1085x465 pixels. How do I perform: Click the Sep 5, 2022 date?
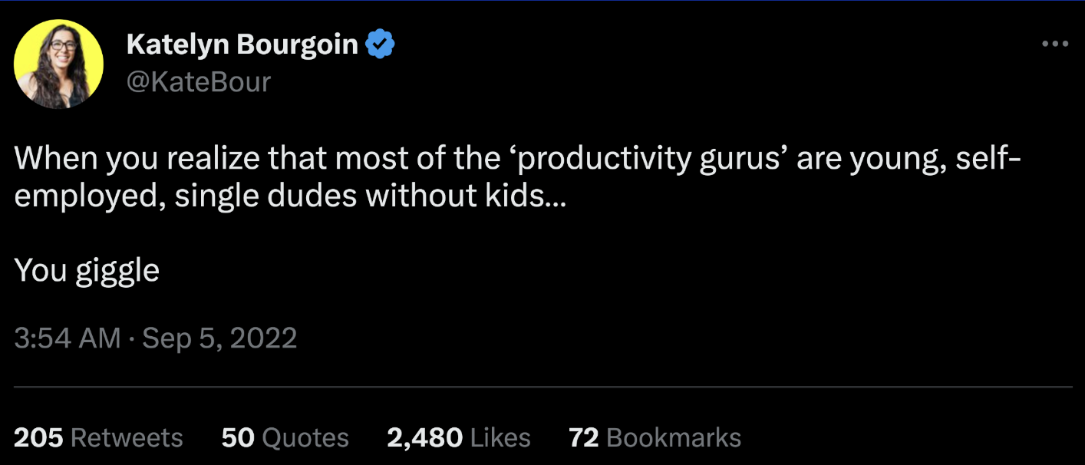219,338
